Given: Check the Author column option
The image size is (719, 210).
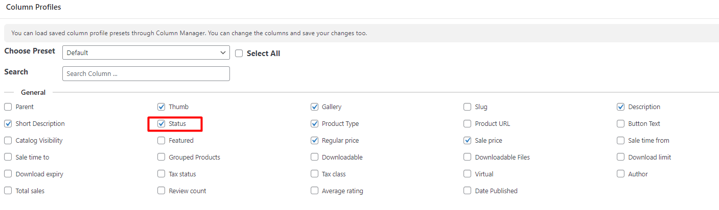Looking at the screenshot, I should pos(620,174).
